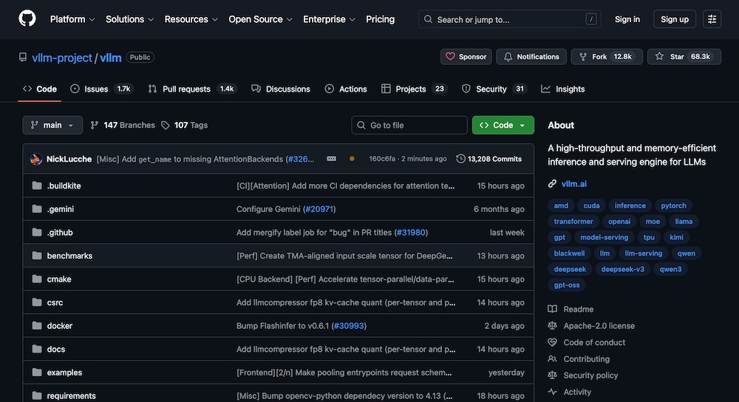This screenshot has width=739, height=402.
Task: Open NickLucche's avatar thumbnail
Action: pyautogui.click(x=36, y=159)
